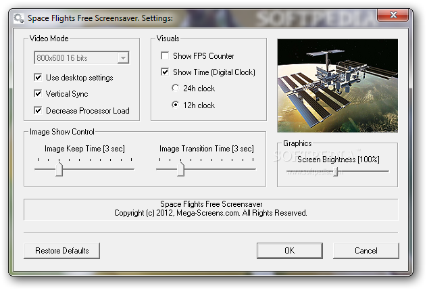
Task: Close the Space Flights settings dialog
Action: pyautogui.click(x=393, y=15)
